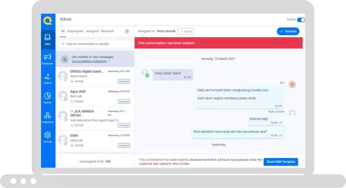Switch to the Unassigned tab
The image size is (346, 188).
tap(75, 31)
